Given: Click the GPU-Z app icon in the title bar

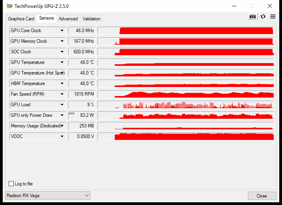Looking at the screenshot, I should (x=9, y=6).
